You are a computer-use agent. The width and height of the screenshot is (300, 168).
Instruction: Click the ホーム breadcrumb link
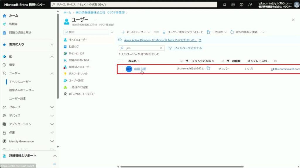click(x=67, y=12)
